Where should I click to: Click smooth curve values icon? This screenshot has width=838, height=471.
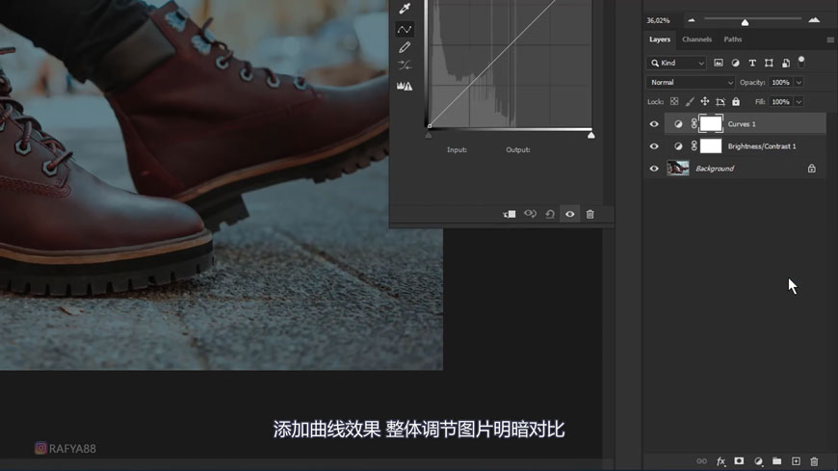click(x=405, y=65)
